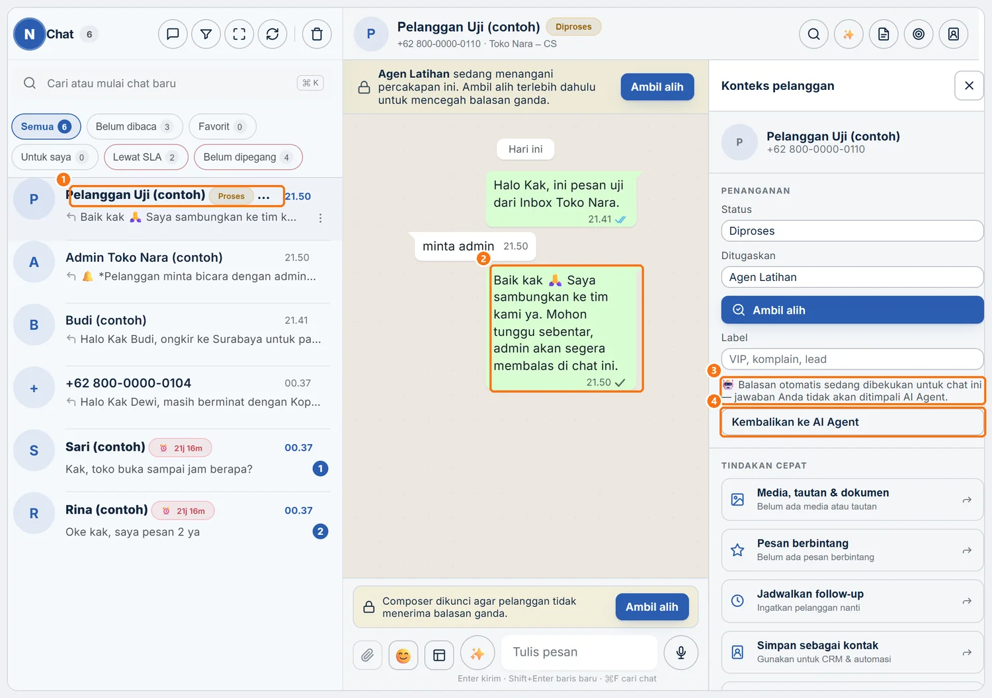The width and height of the screenshot is (992, 698).
Task: Open Media, tautan & dokumen quick action
Action: click(x=852, y=499)
